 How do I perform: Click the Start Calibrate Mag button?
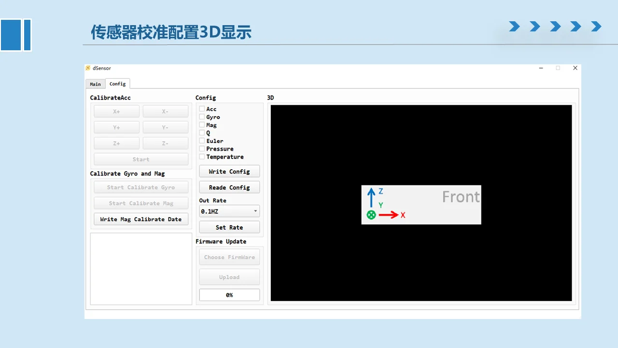tap(141, 203)
